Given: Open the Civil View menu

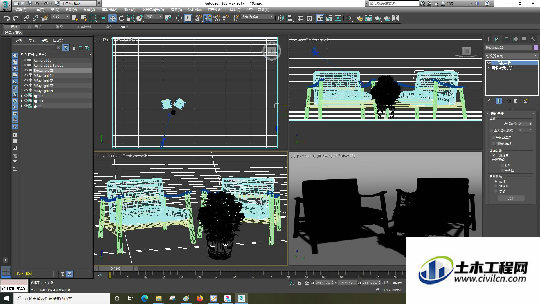Looking at the screenshot, I should click(195, 10).
